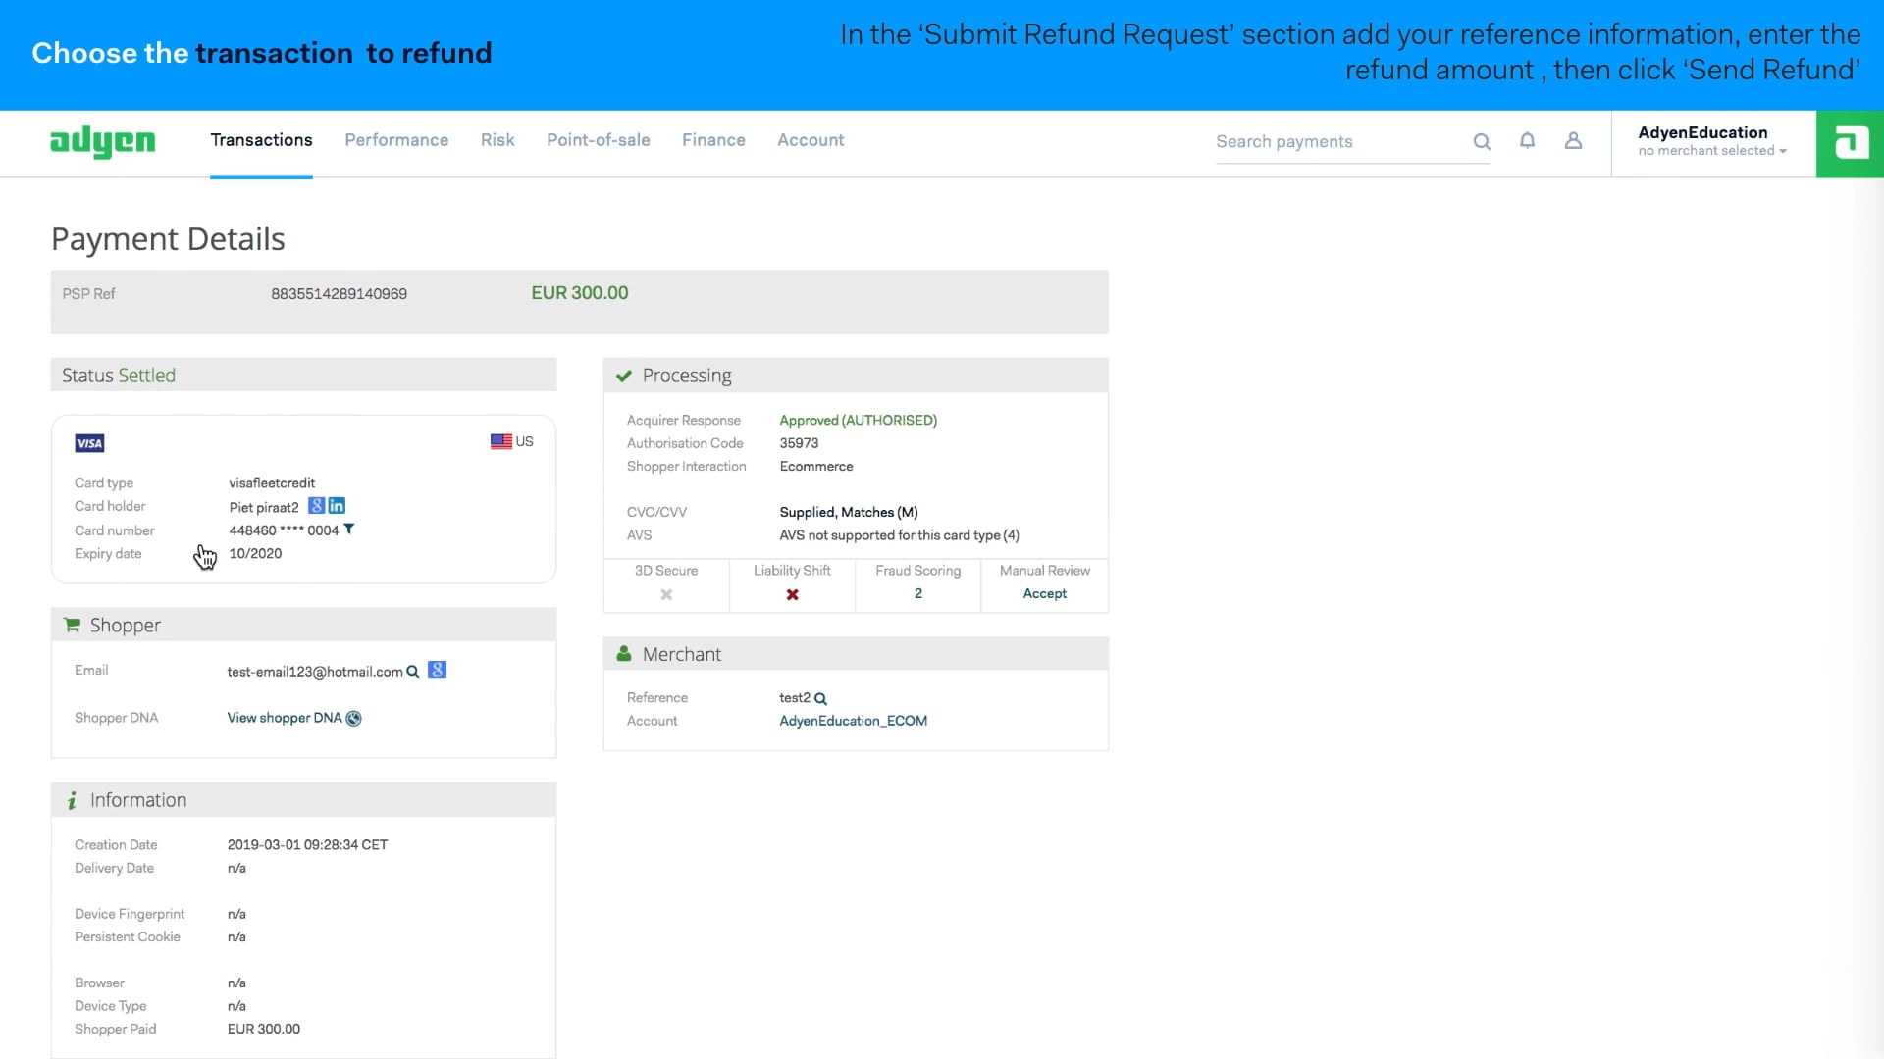Click the US flag icon

500,441
